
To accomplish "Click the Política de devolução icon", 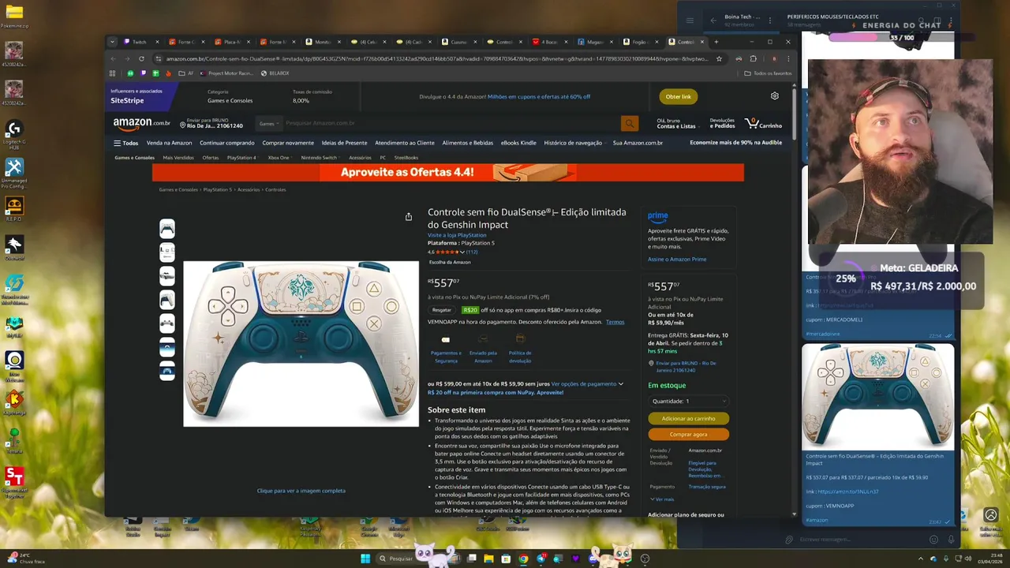I will point(520,340).
